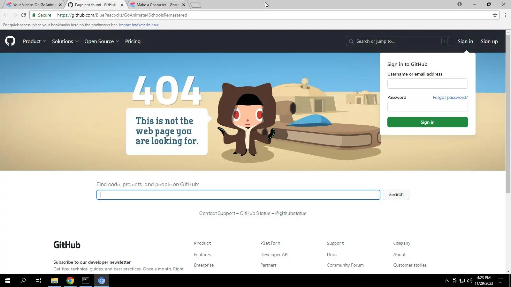Open the network icon in system tray

pyautogui.click(x=462, y=281)
